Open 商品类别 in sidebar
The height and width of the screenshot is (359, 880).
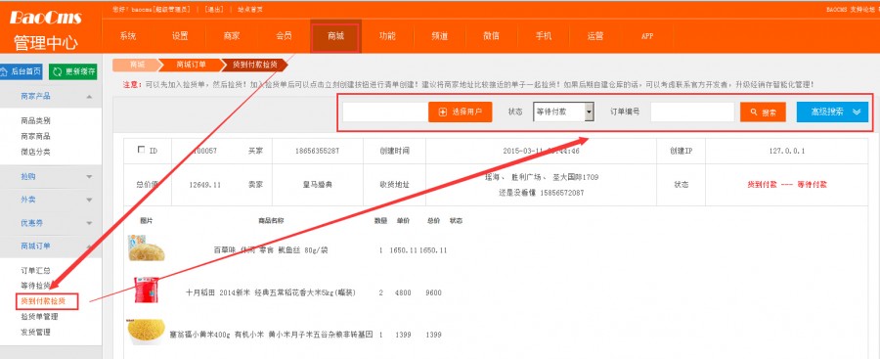36,120
